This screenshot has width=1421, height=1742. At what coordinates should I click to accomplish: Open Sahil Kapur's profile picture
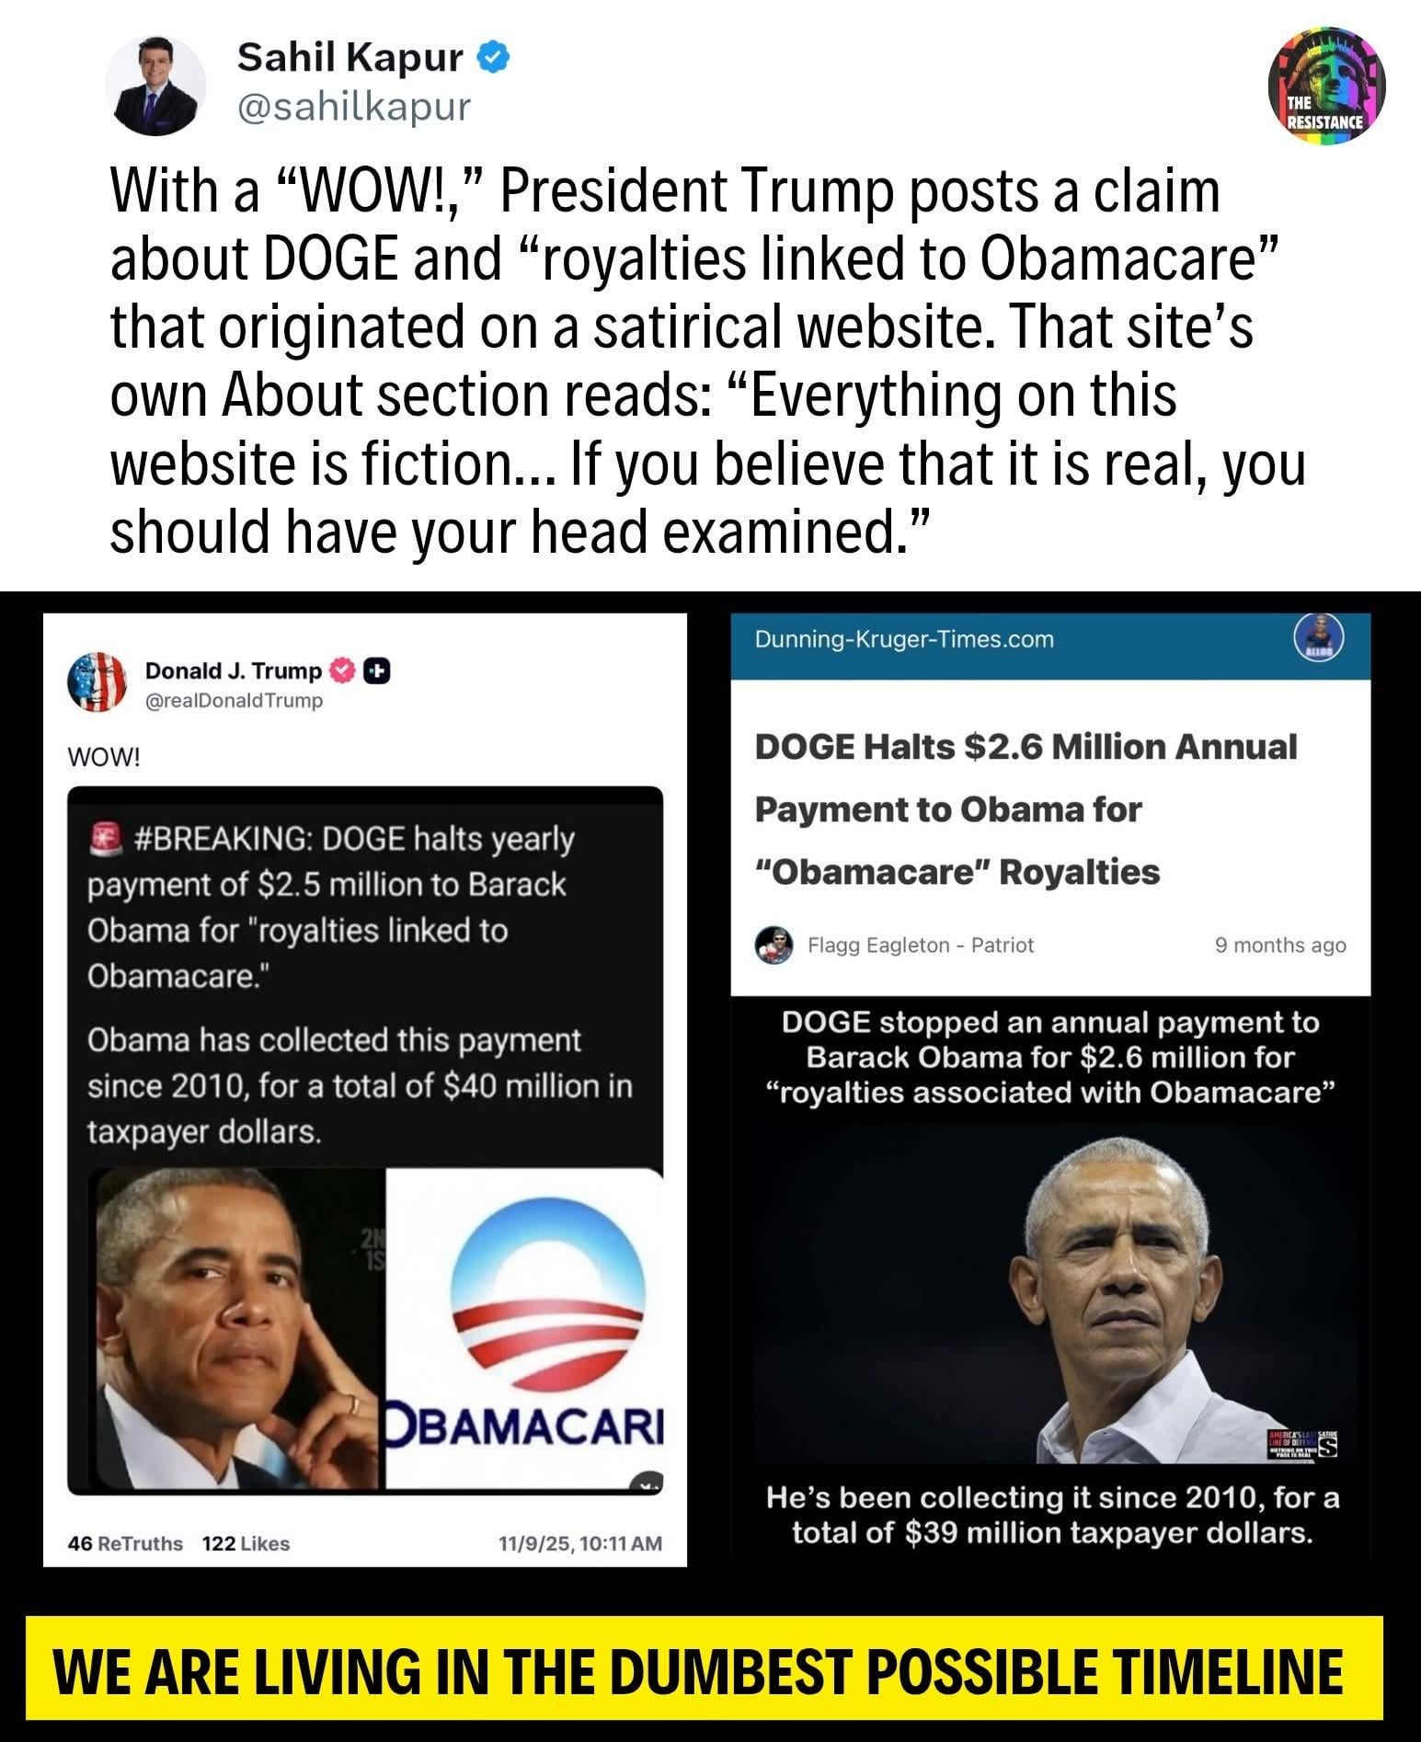[x=156, y=86]
